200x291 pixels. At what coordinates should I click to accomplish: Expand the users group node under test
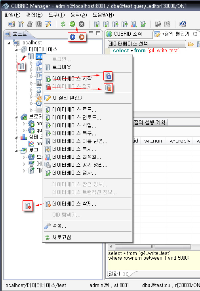31,63
